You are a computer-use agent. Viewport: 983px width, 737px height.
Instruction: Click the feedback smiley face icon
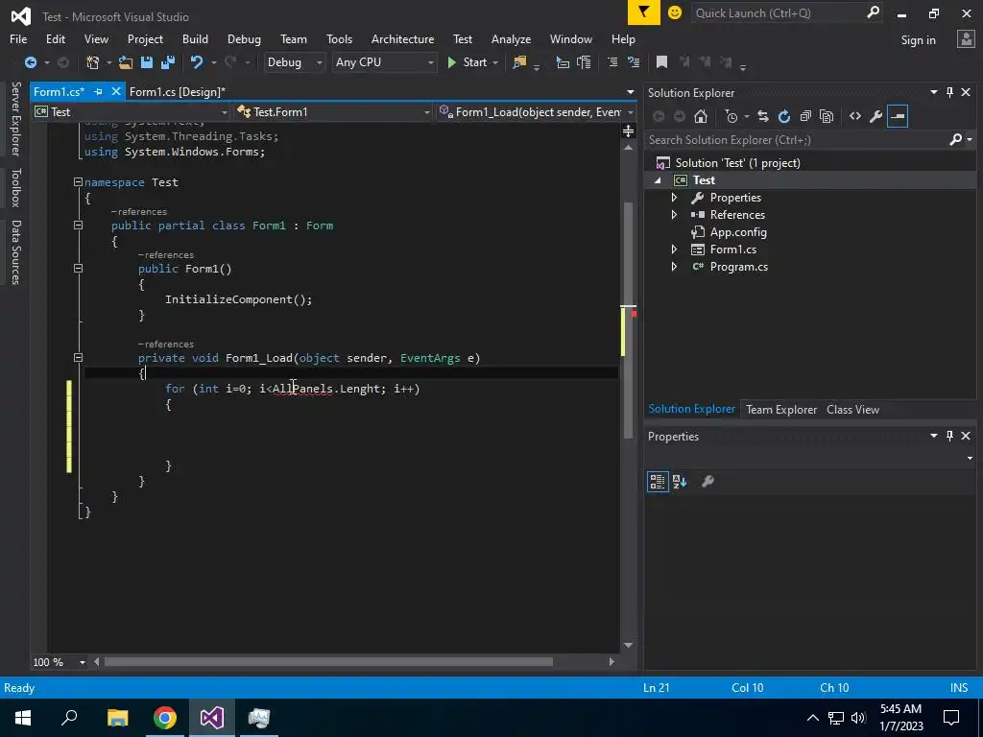click(675, 12)
